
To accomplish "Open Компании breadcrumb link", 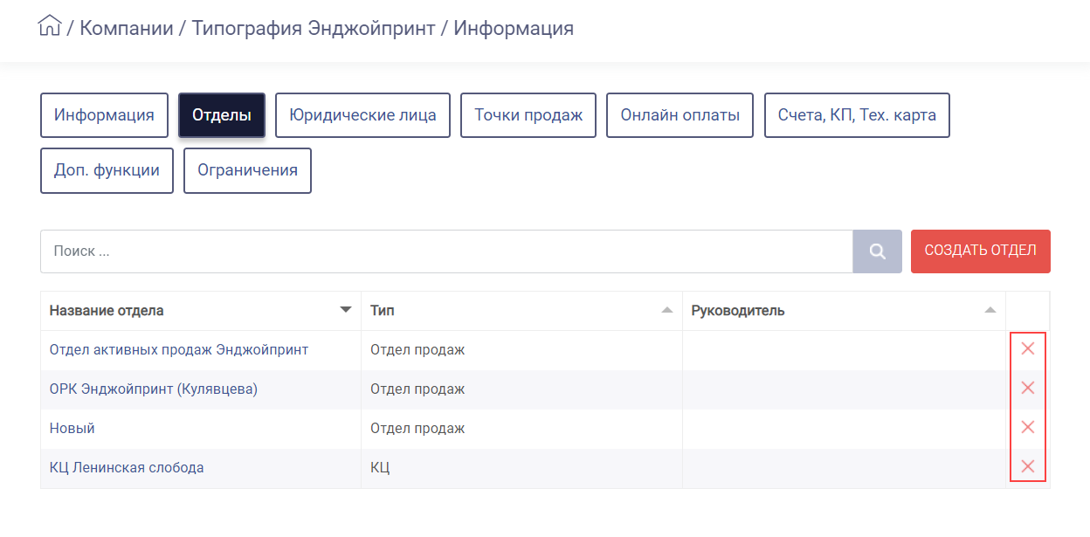I will pos(127,28).
